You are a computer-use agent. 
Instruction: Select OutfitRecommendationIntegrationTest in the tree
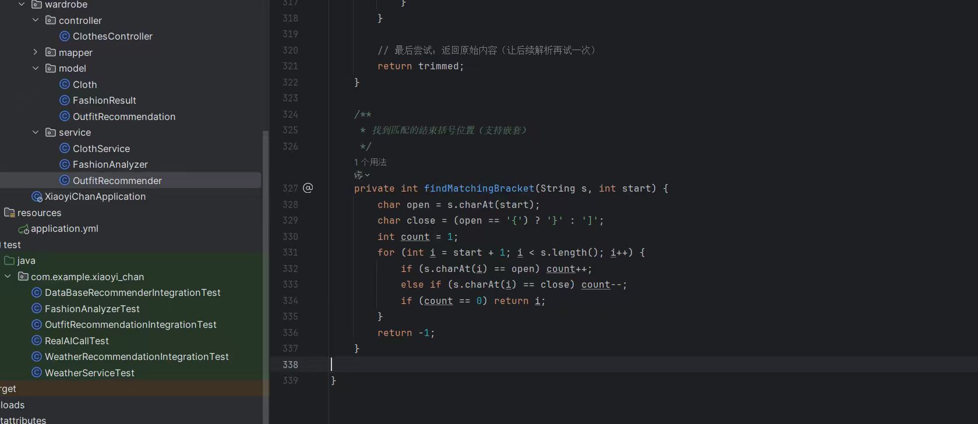[x=130, y=324]
